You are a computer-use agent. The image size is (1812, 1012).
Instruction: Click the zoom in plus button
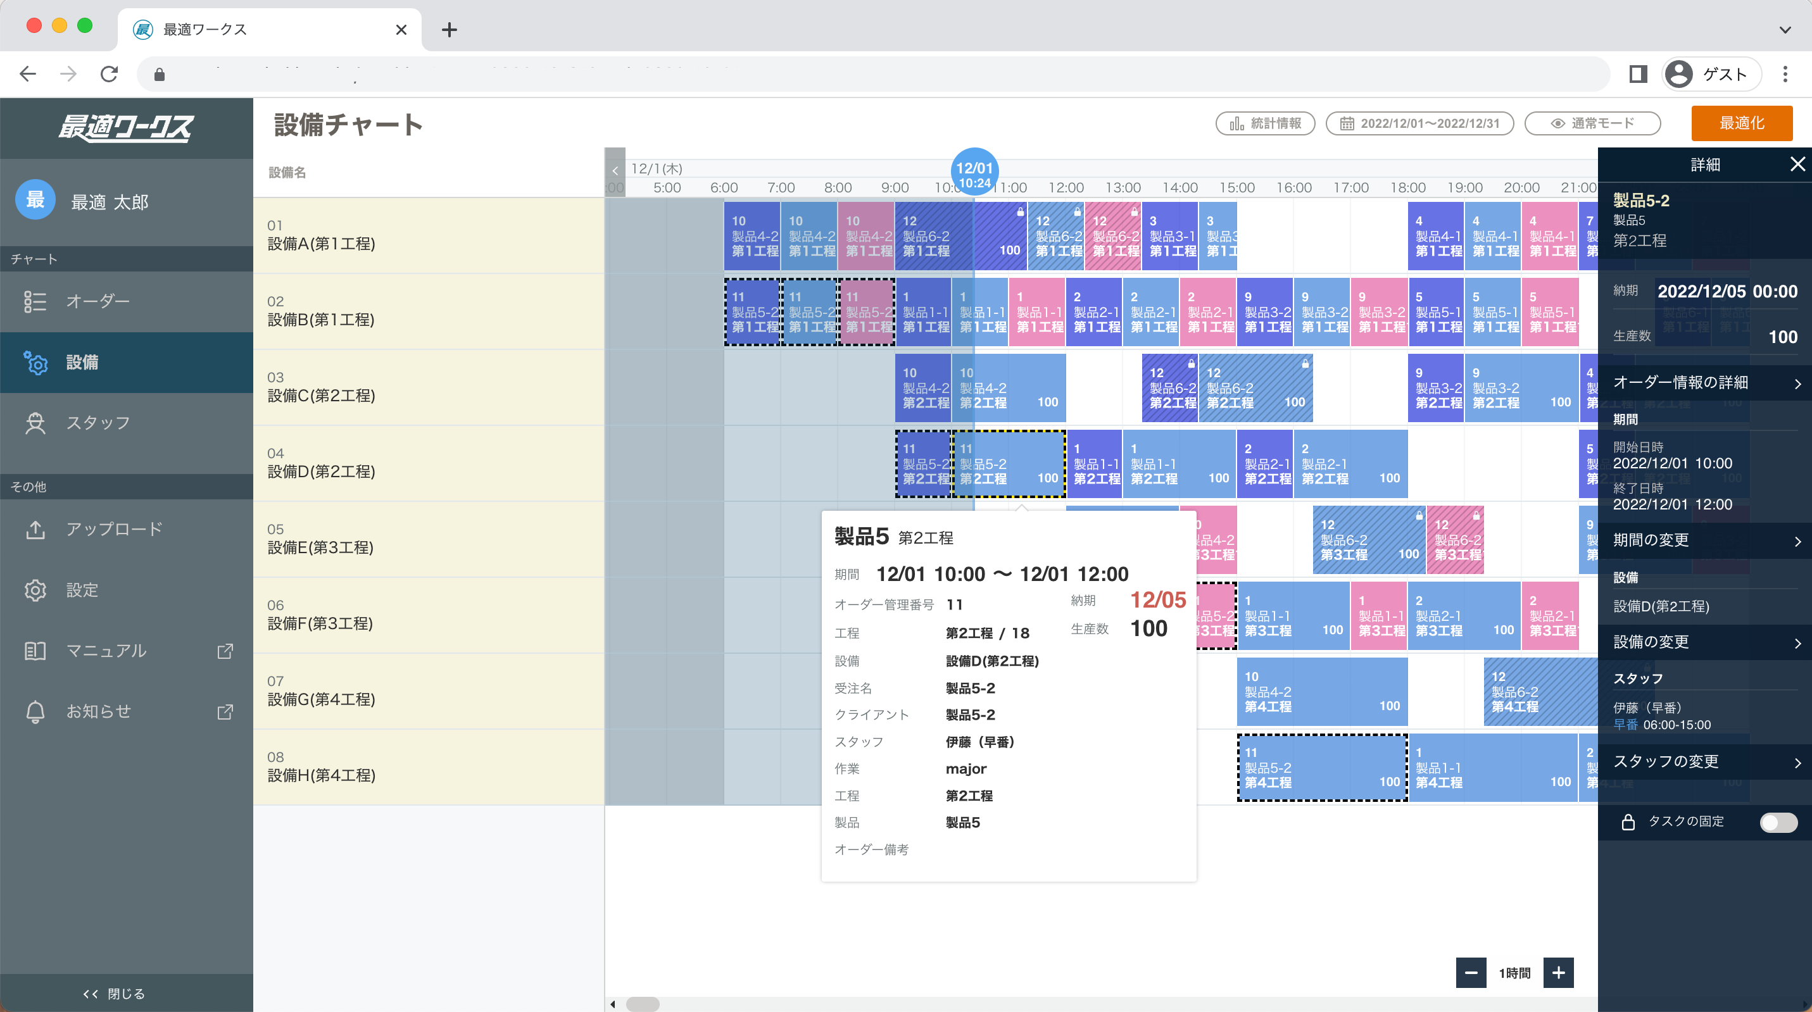coord(1558,973)
